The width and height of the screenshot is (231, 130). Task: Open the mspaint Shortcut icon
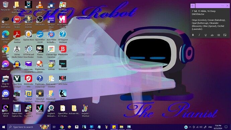85,111
